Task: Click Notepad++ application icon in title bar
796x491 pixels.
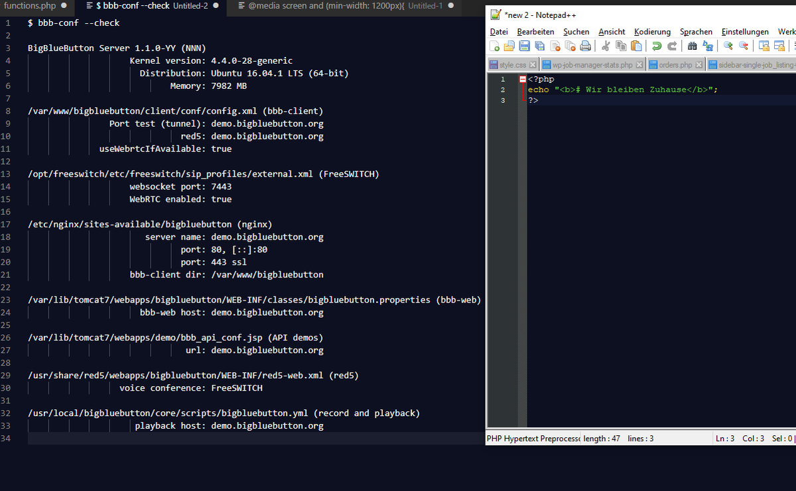Action: pos(496,14)
